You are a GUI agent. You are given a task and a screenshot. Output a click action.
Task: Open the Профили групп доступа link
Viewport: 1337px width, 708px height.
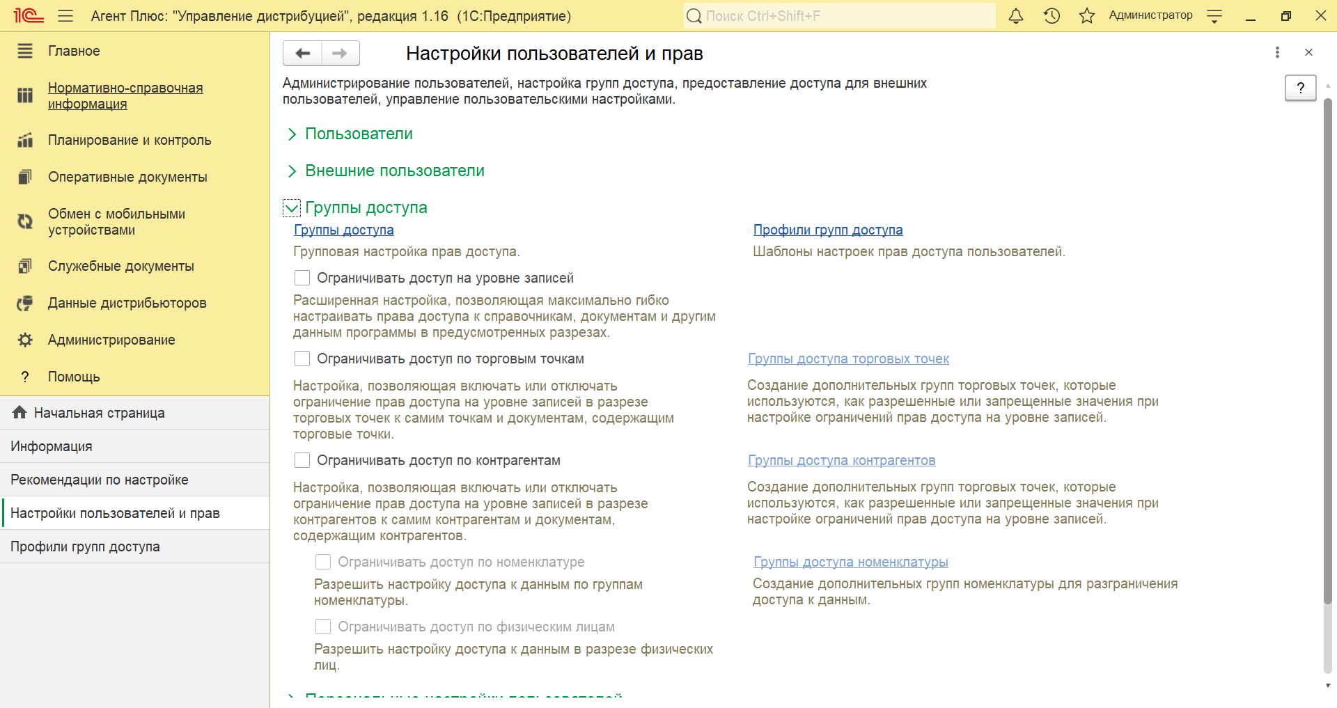828,230
